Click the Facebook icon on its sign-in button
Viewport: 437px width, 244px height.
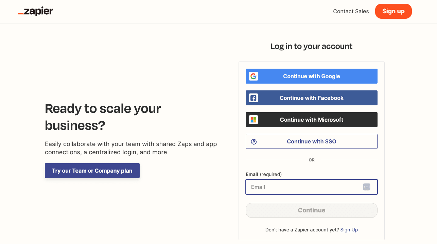254,98
